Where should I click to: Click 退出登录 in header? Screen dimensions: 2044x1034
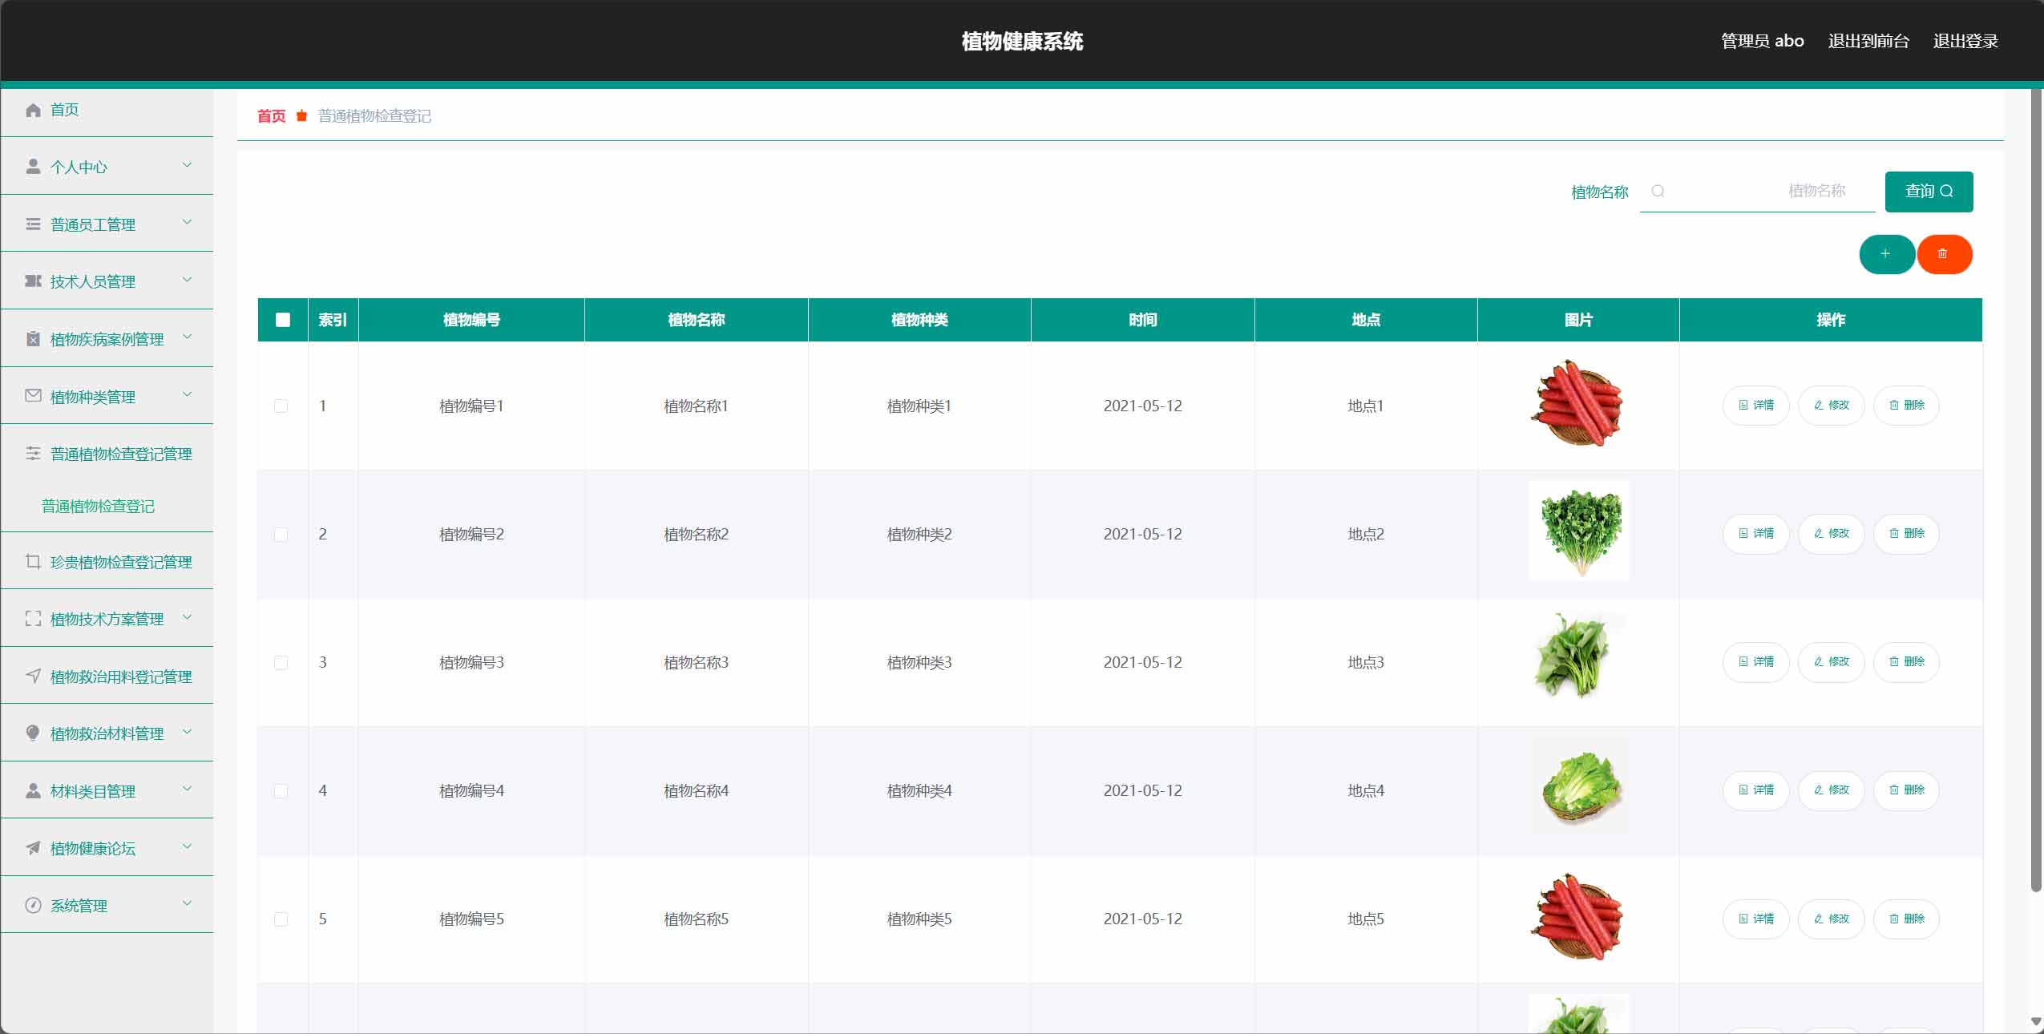tap(1965, 41)
